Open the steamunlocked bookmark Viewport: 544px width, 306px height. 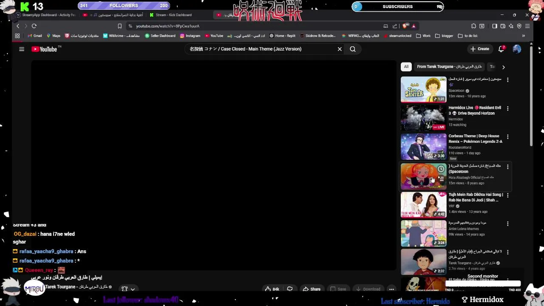tap(397, 36)
